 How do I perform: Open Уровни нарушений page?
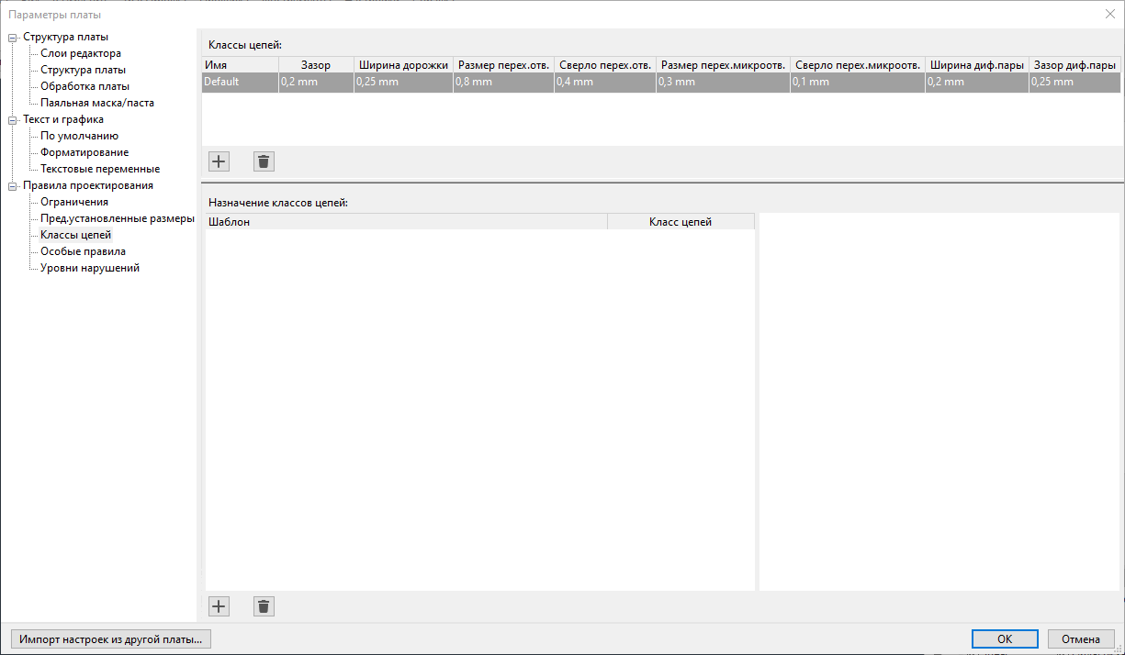coord(90,268)
